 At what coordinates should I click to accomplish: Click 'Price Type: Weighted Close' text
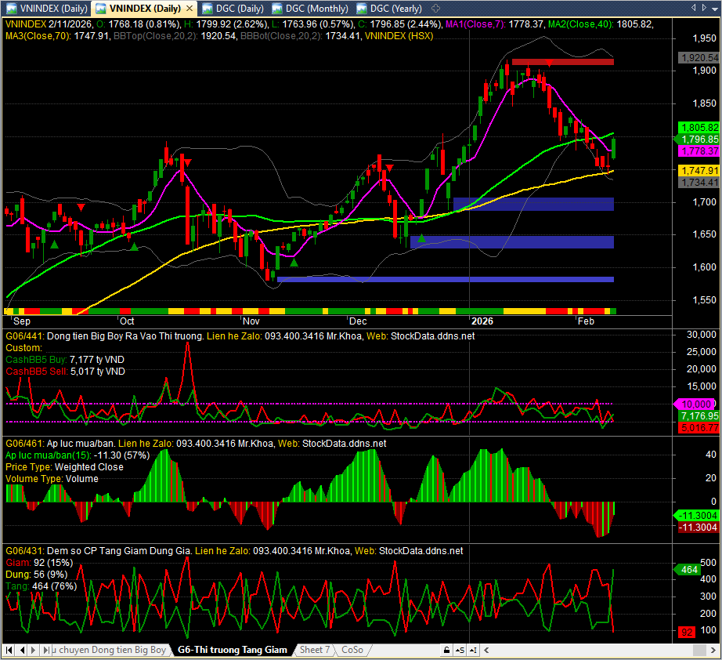tap(64, 467)
